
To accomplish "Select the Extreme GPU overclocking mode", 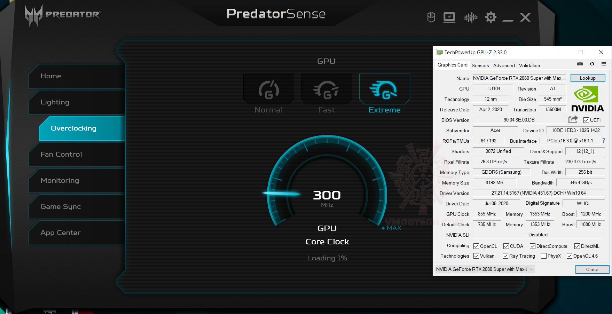I will click(x=384, y=90).
